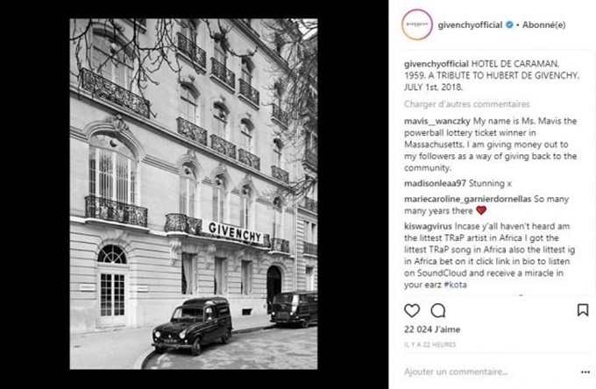
Task: Open the three-dots more options menu
Action: [x=585, y=371]
